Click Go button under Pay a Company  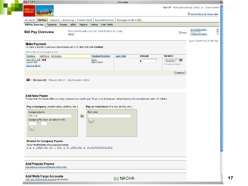coord(32,129)
